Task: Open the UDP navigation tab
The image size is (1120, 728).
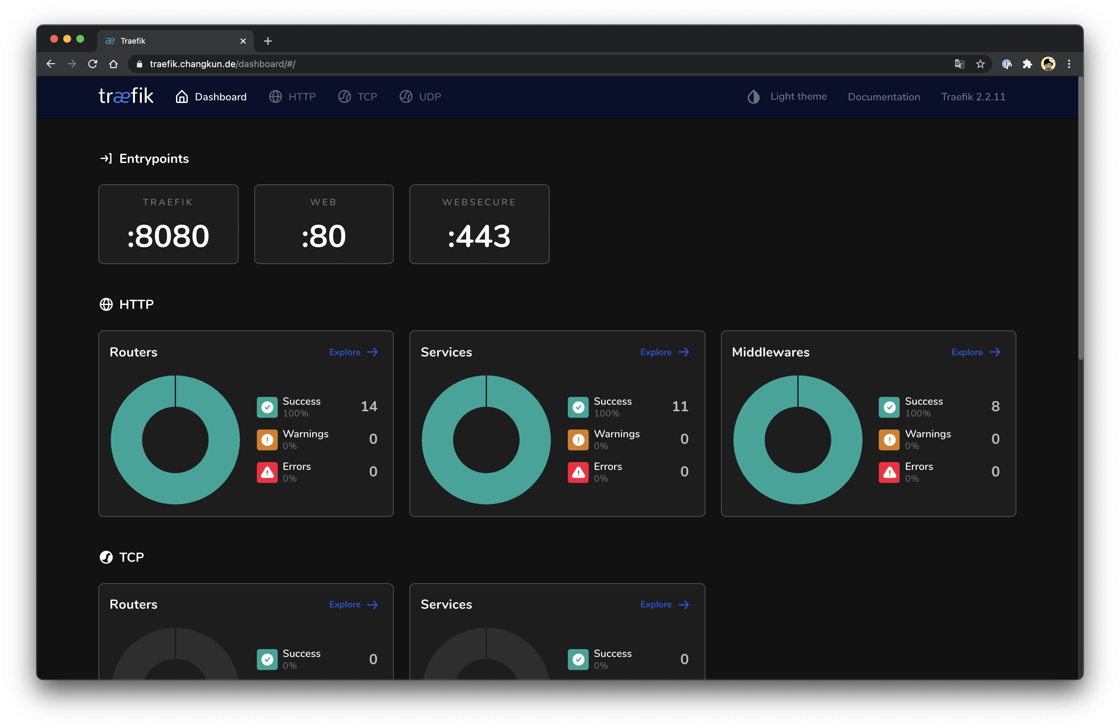Action: coord(420,96)
